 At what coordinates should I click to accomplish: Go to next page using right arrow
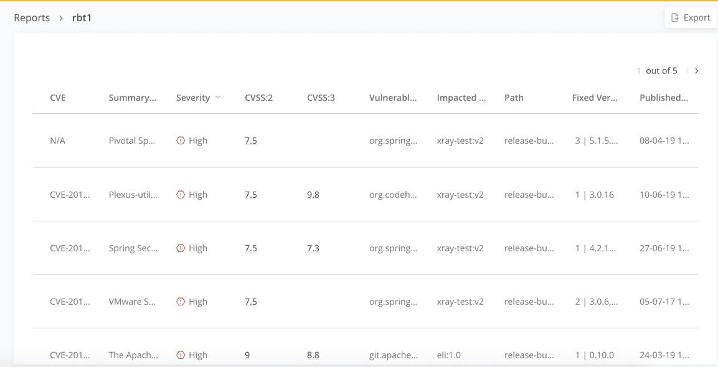tap(696, 71)
